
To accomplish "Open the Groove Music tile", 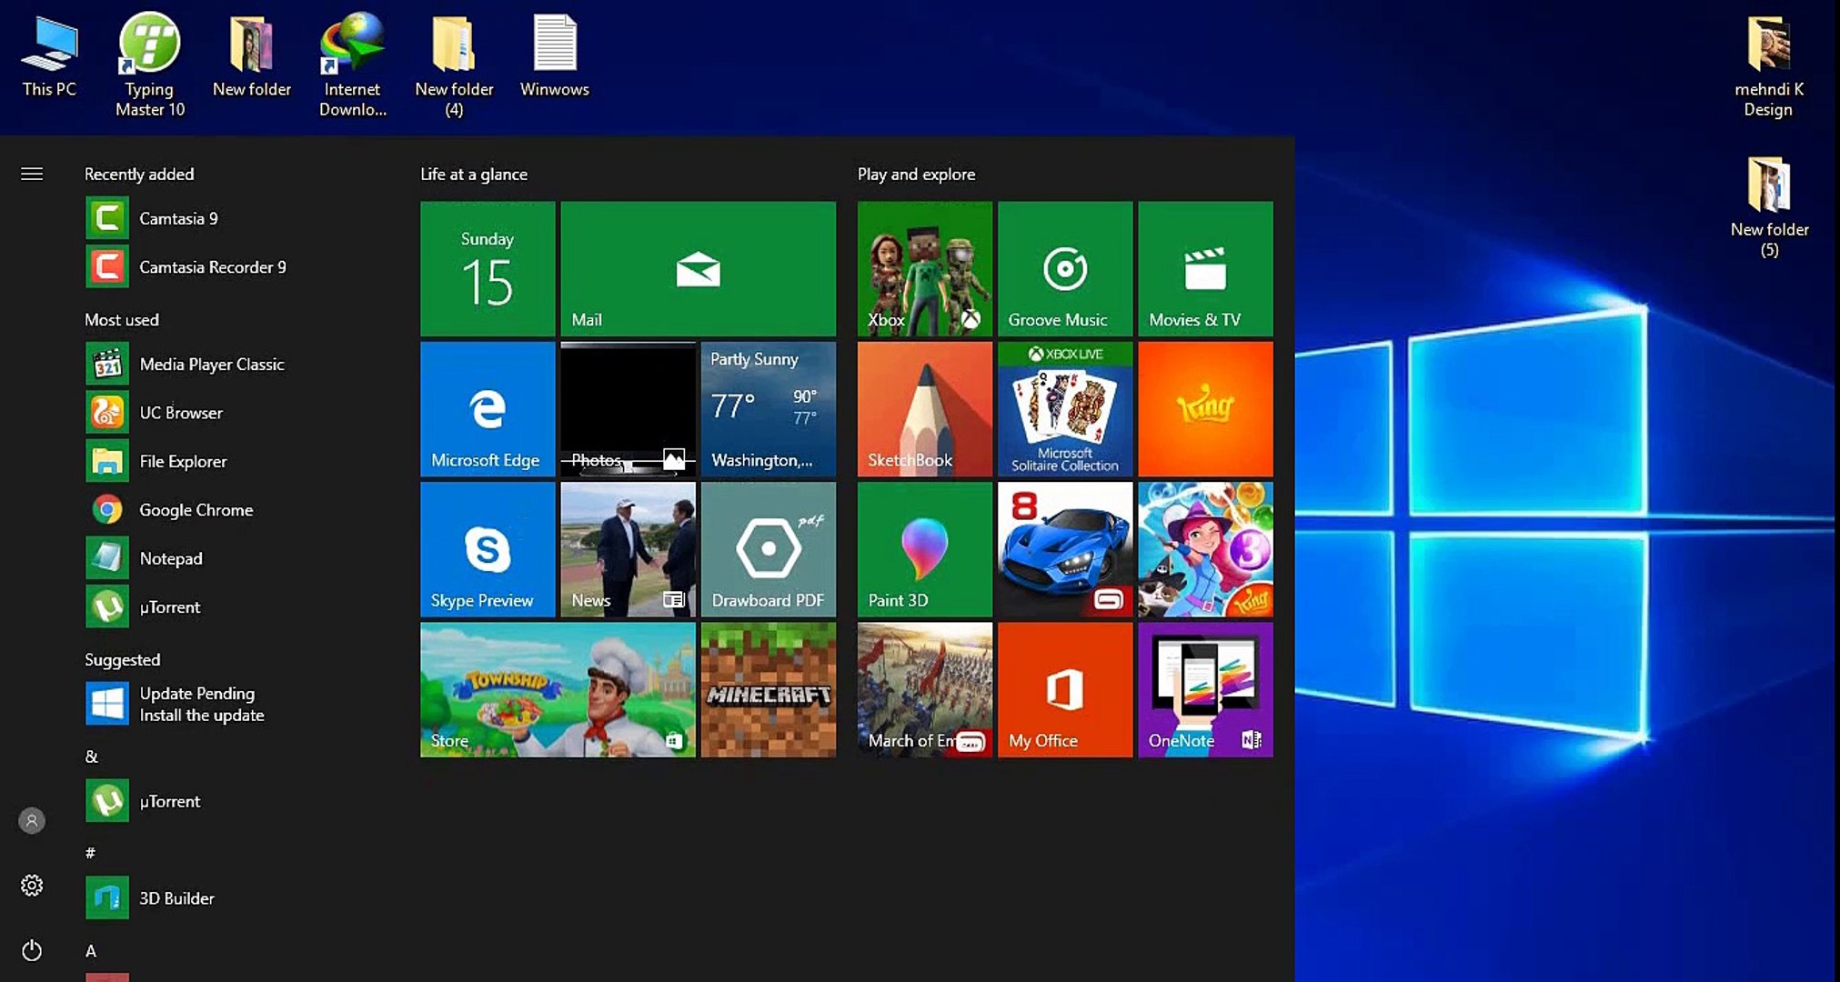I will point(1064,269).
